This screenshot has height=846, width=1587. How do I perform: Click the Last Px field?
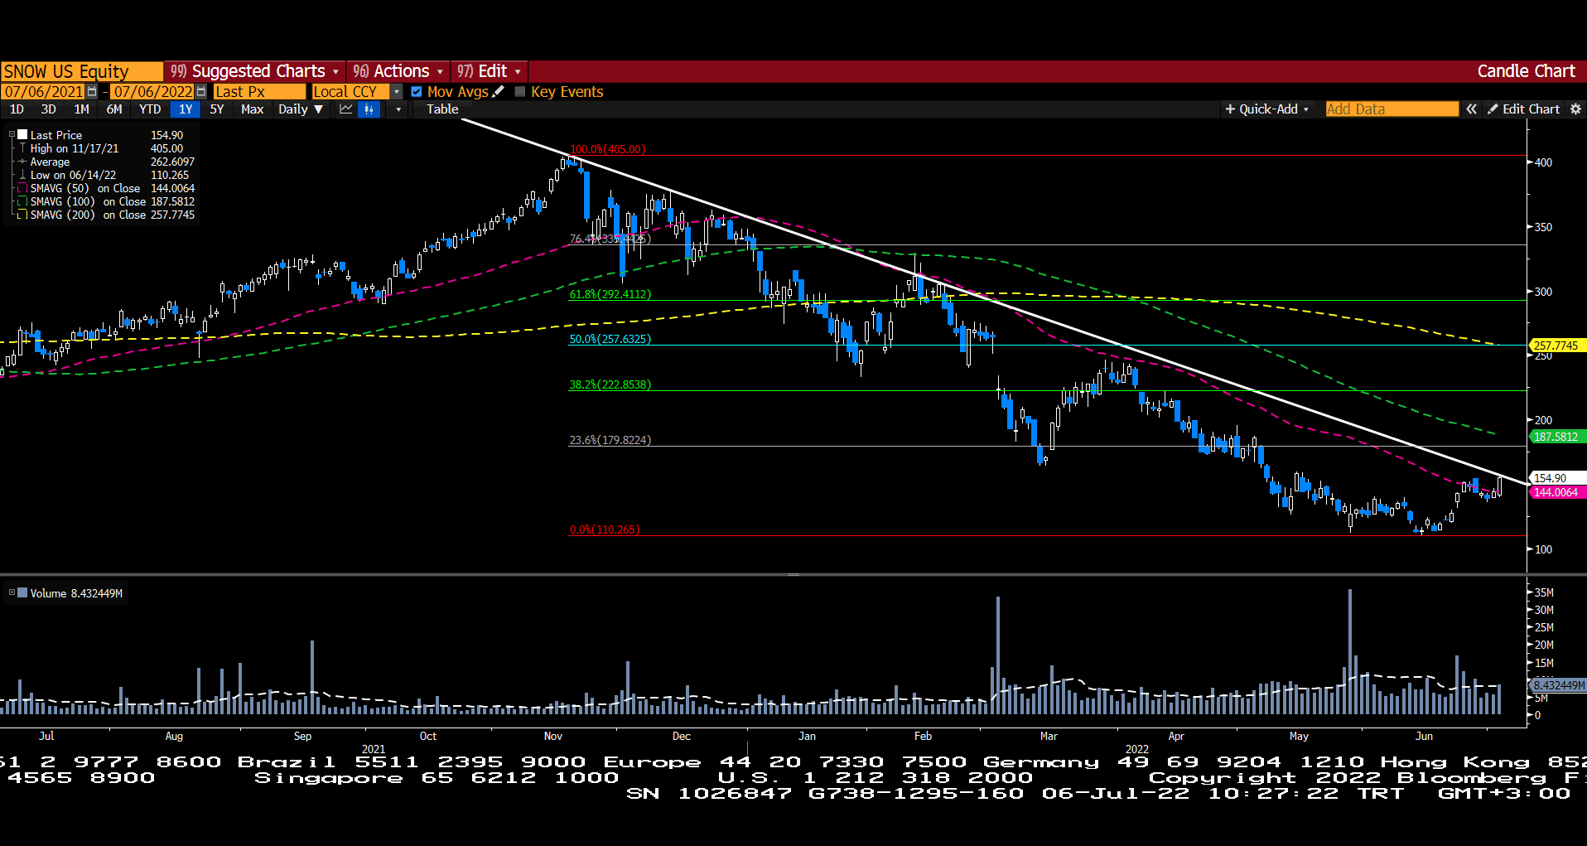259,92
